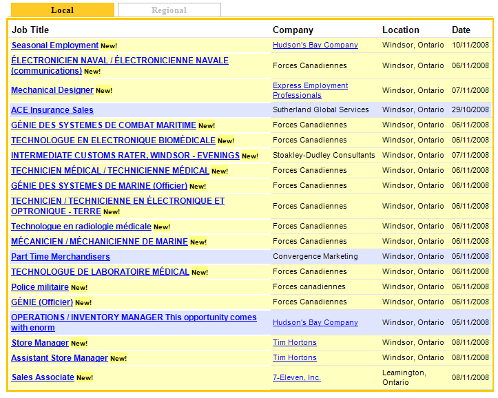The height and width of the screenshot is (398, 498).
Task: Open INTERMEDIATE CUSTOMS RATER, WINDSOR - EVENINGS link
Action: tap(125, 156)
